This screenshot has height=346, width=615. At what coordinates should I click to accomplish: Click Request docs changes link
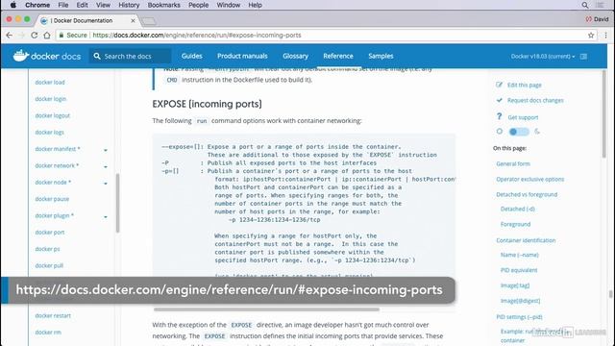coord(535,100)
